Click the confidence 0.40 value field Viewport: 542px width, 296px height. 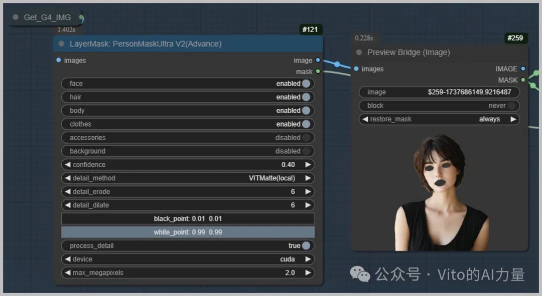click(288, 165)
